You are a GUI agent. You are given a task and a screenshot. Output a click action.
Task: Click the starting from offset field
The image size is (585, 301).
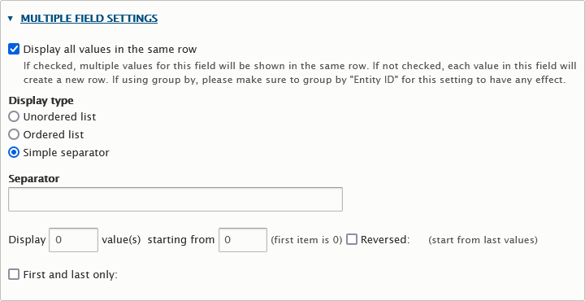pyautogui.click(x=243, y=240)
